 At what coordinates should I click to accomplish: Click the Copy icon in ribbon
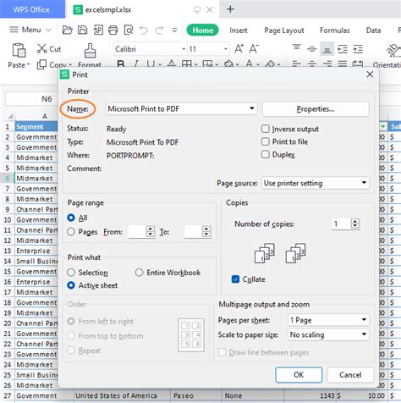[41, 64]
